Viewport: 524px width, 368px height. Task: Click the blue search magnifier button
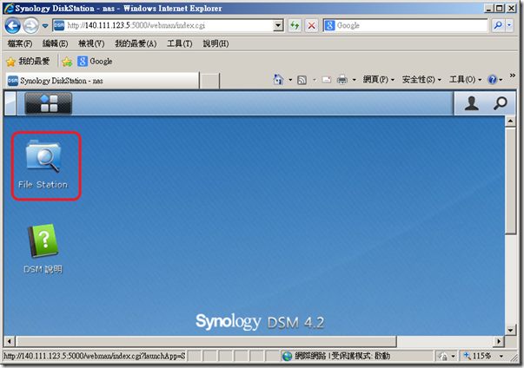tap(498, 25)
